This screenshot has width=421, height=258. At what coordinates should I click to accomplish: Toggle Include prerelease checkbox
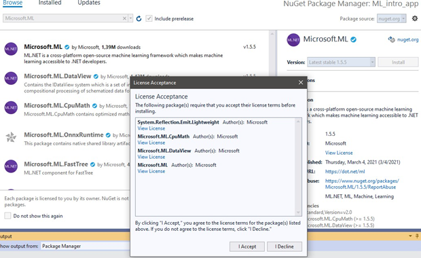149,18
